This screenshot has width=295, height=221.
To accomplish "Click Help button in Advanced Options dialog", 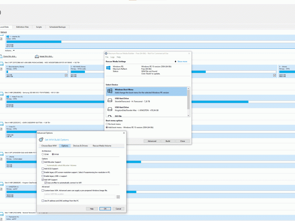I will (92, 209).
